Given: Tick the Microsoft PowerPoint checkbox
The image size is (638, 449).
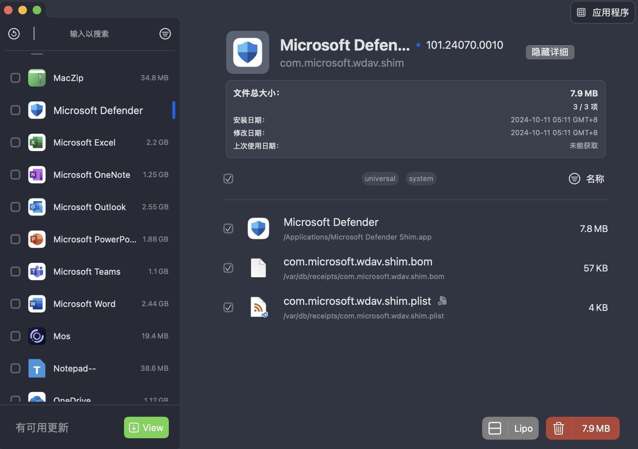Looking at the screenshot, I should pos(15,239).
